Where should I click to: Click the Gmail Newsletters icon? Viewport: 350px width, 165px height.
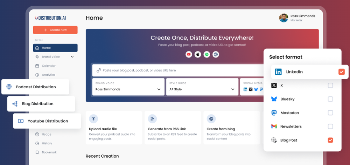tap(274, 126)
